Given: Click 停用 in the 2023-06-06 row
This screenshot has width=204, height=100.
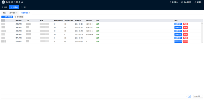Looking at the screenshot, I should point(185,35).
